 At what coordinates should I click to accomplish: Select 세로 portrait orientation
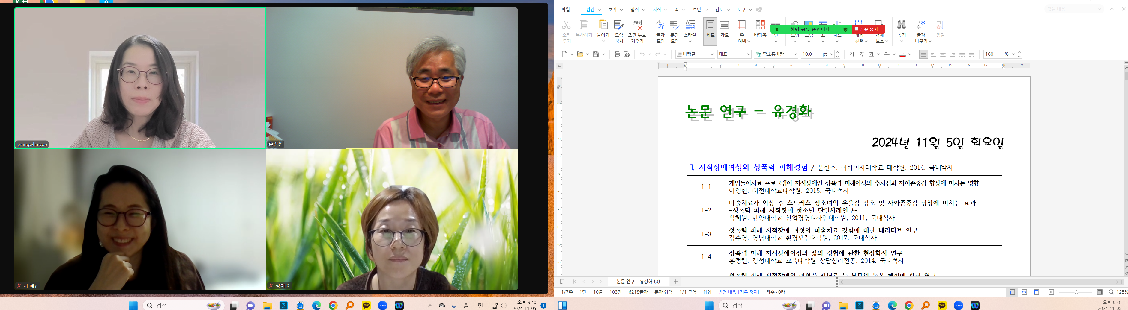(710, 31)
